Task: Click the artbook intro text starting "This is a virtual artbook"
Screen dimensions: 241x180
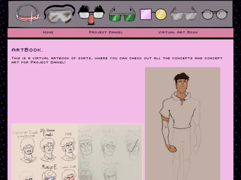Action: coord(117,60)
